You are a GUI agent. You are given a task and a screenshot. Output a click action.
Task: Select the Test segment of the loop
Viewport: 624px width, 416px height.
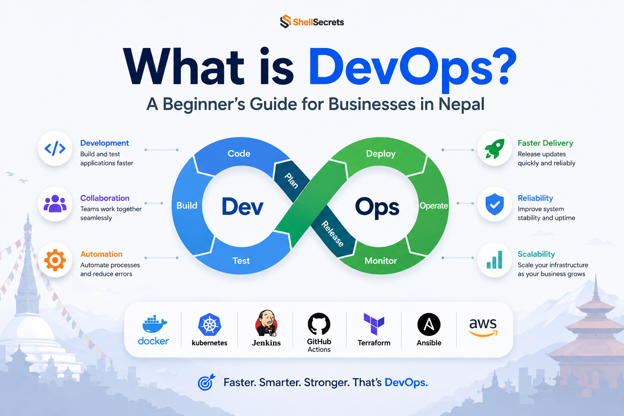click(x=241, y=261)
